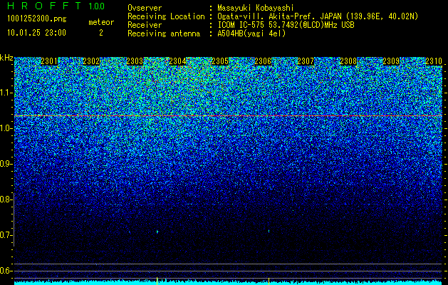Click the 2306 time marker
The width and height of the screenshot is (448, 285).
(x=263, y=61)
